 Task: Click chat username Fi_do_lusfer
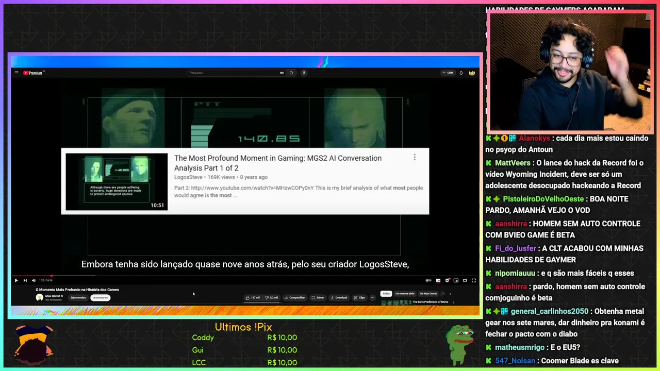click(x=516, y=248)
